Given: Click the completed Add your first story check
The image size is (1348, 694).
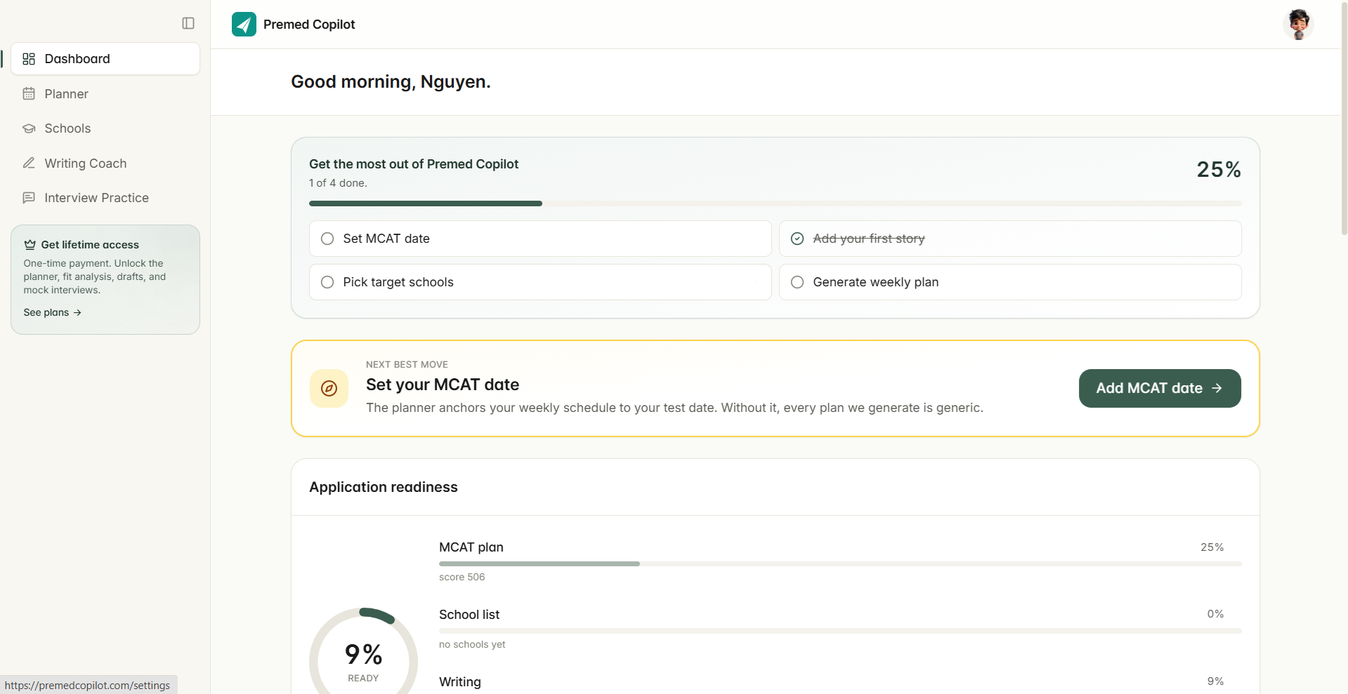Looking at the screenshot, I should (x=797, y=239).
